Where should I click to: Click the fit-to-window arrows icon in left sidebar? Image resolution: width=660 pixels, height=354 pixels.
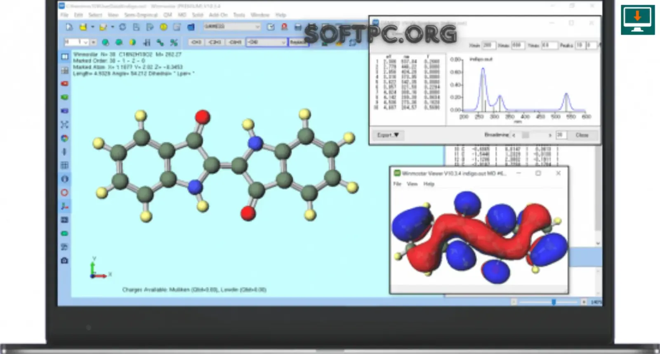coord(65,124)
